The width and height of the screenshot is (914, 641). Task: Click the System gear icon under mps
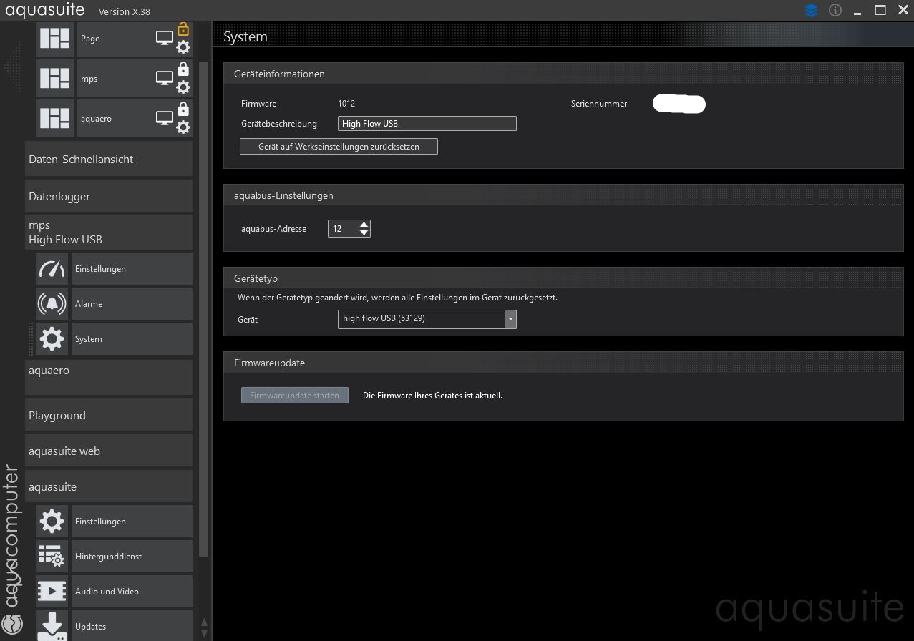[52, 339]
